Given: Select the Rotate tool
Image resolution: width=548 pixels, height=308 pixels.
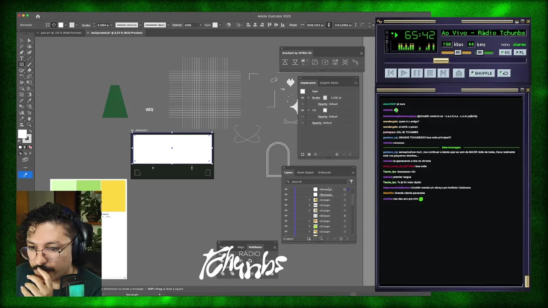Looking at the screenshot, I should [x=21, y=76].
